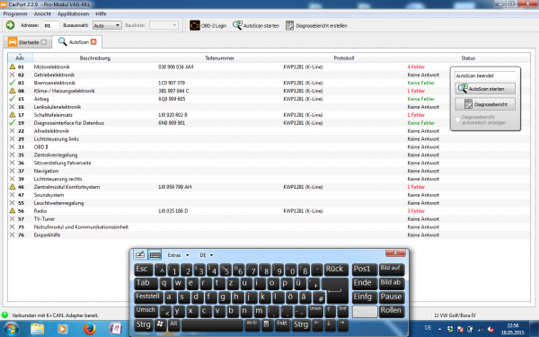Image resolution: width=539 pixels, height=337 pixels.
Task: Click warning icon for 08 Klima-/Heizungselektronik
Action: click(x=12, y=91)
